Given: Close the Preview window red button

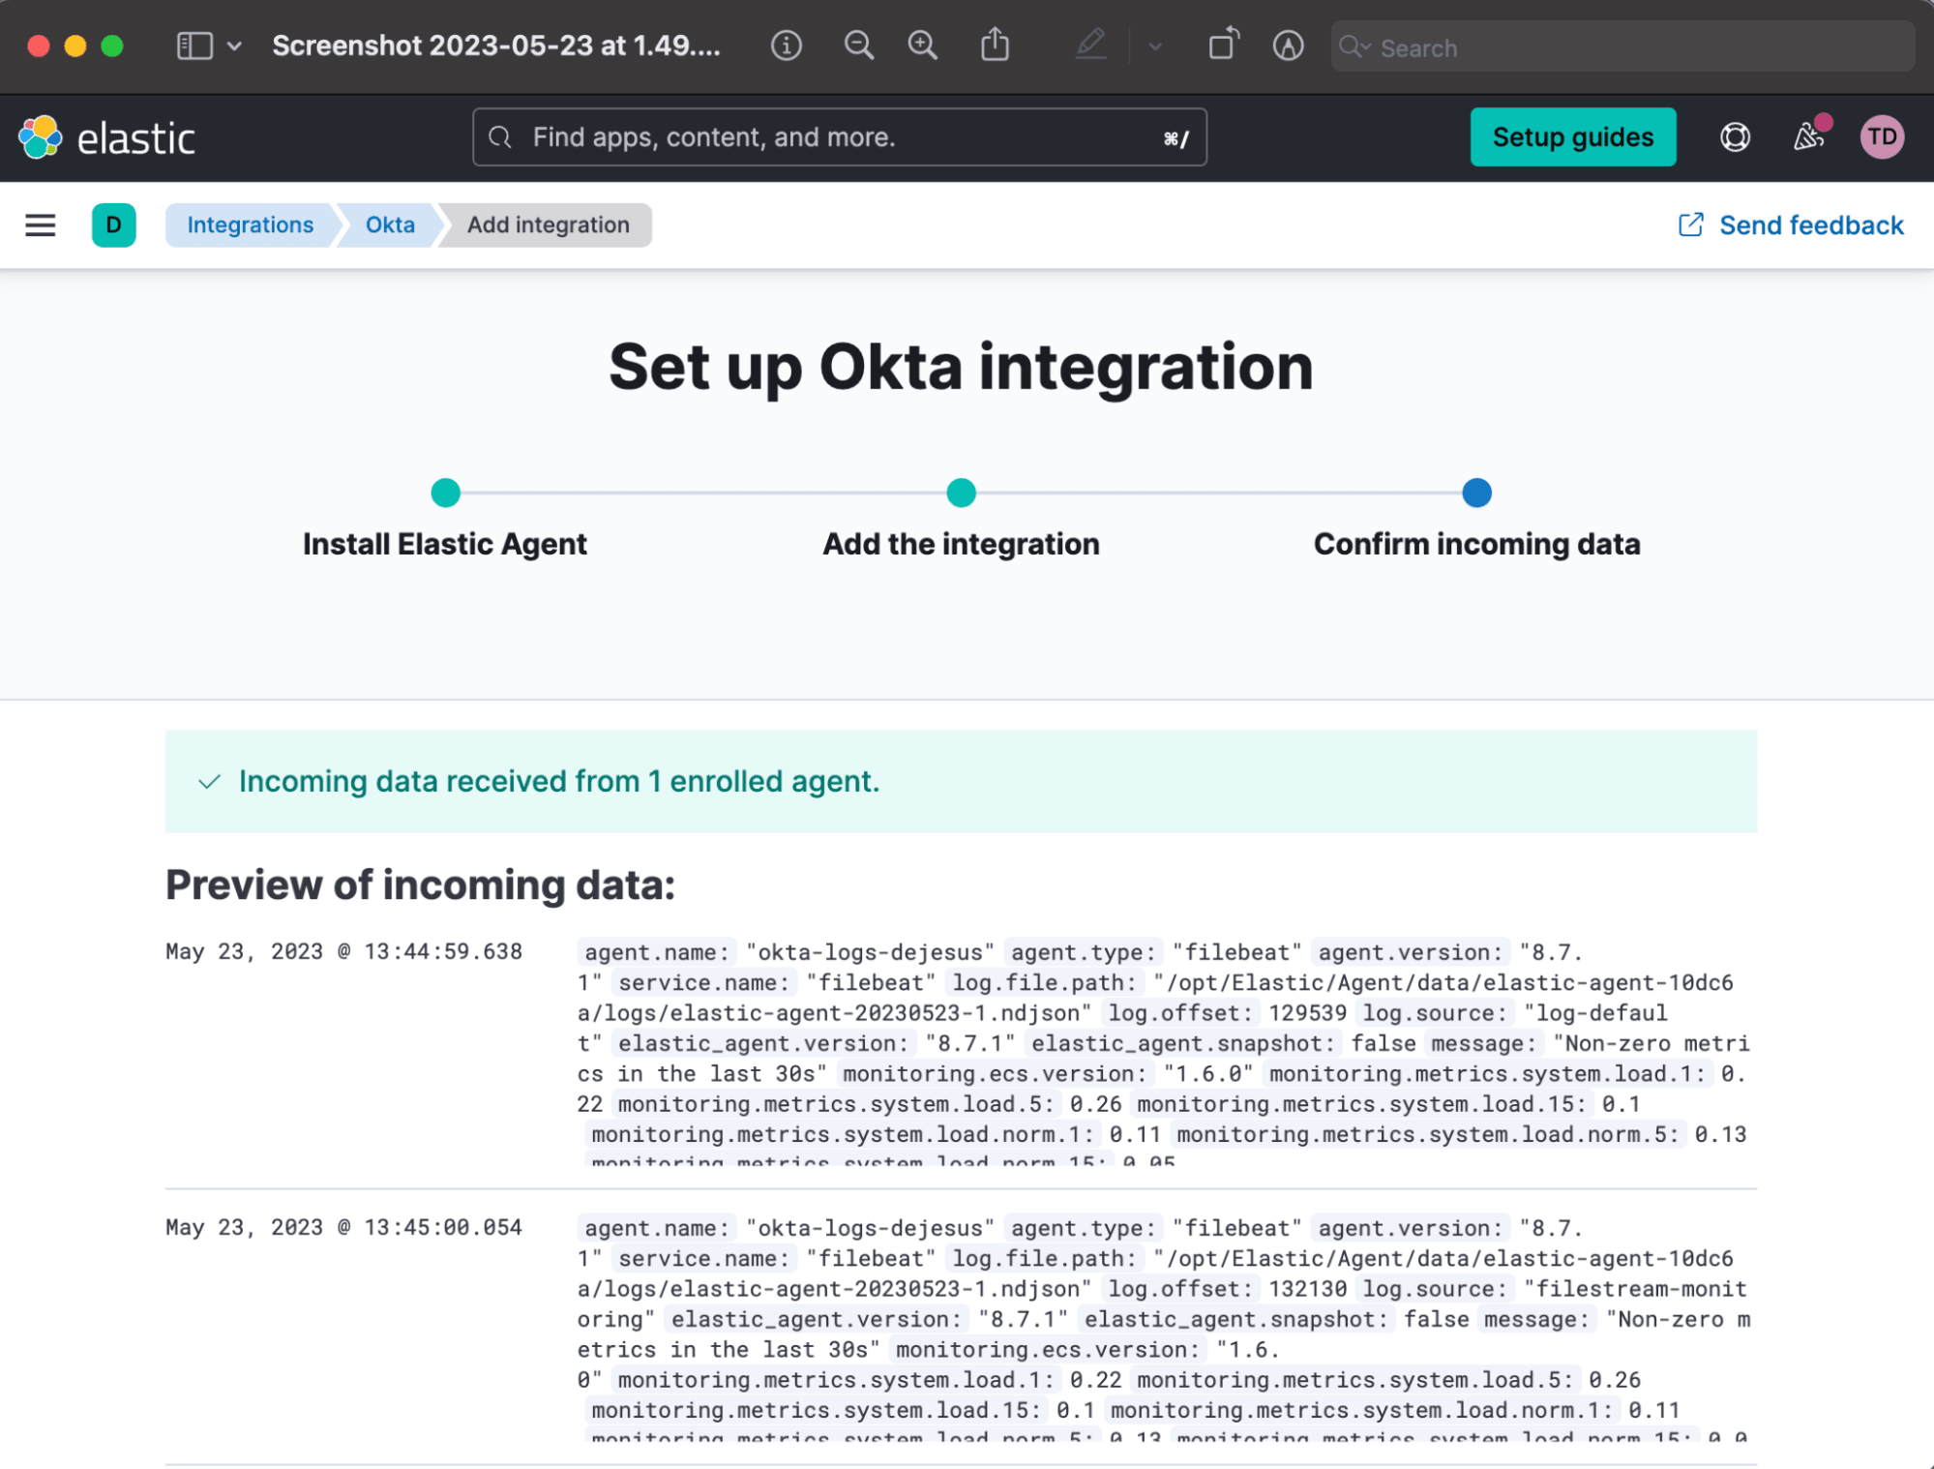Looking at the screenshot, I should 39,45.
